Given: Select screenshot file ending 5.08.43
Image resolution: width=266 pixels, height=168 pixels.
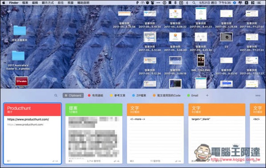Looking at the screenshot, I should [175, 42].
